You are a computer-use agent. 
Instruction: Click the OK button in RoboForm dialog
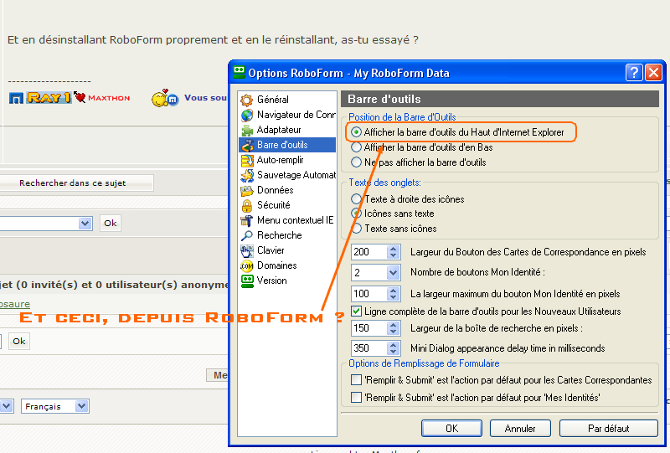[451, 428]
